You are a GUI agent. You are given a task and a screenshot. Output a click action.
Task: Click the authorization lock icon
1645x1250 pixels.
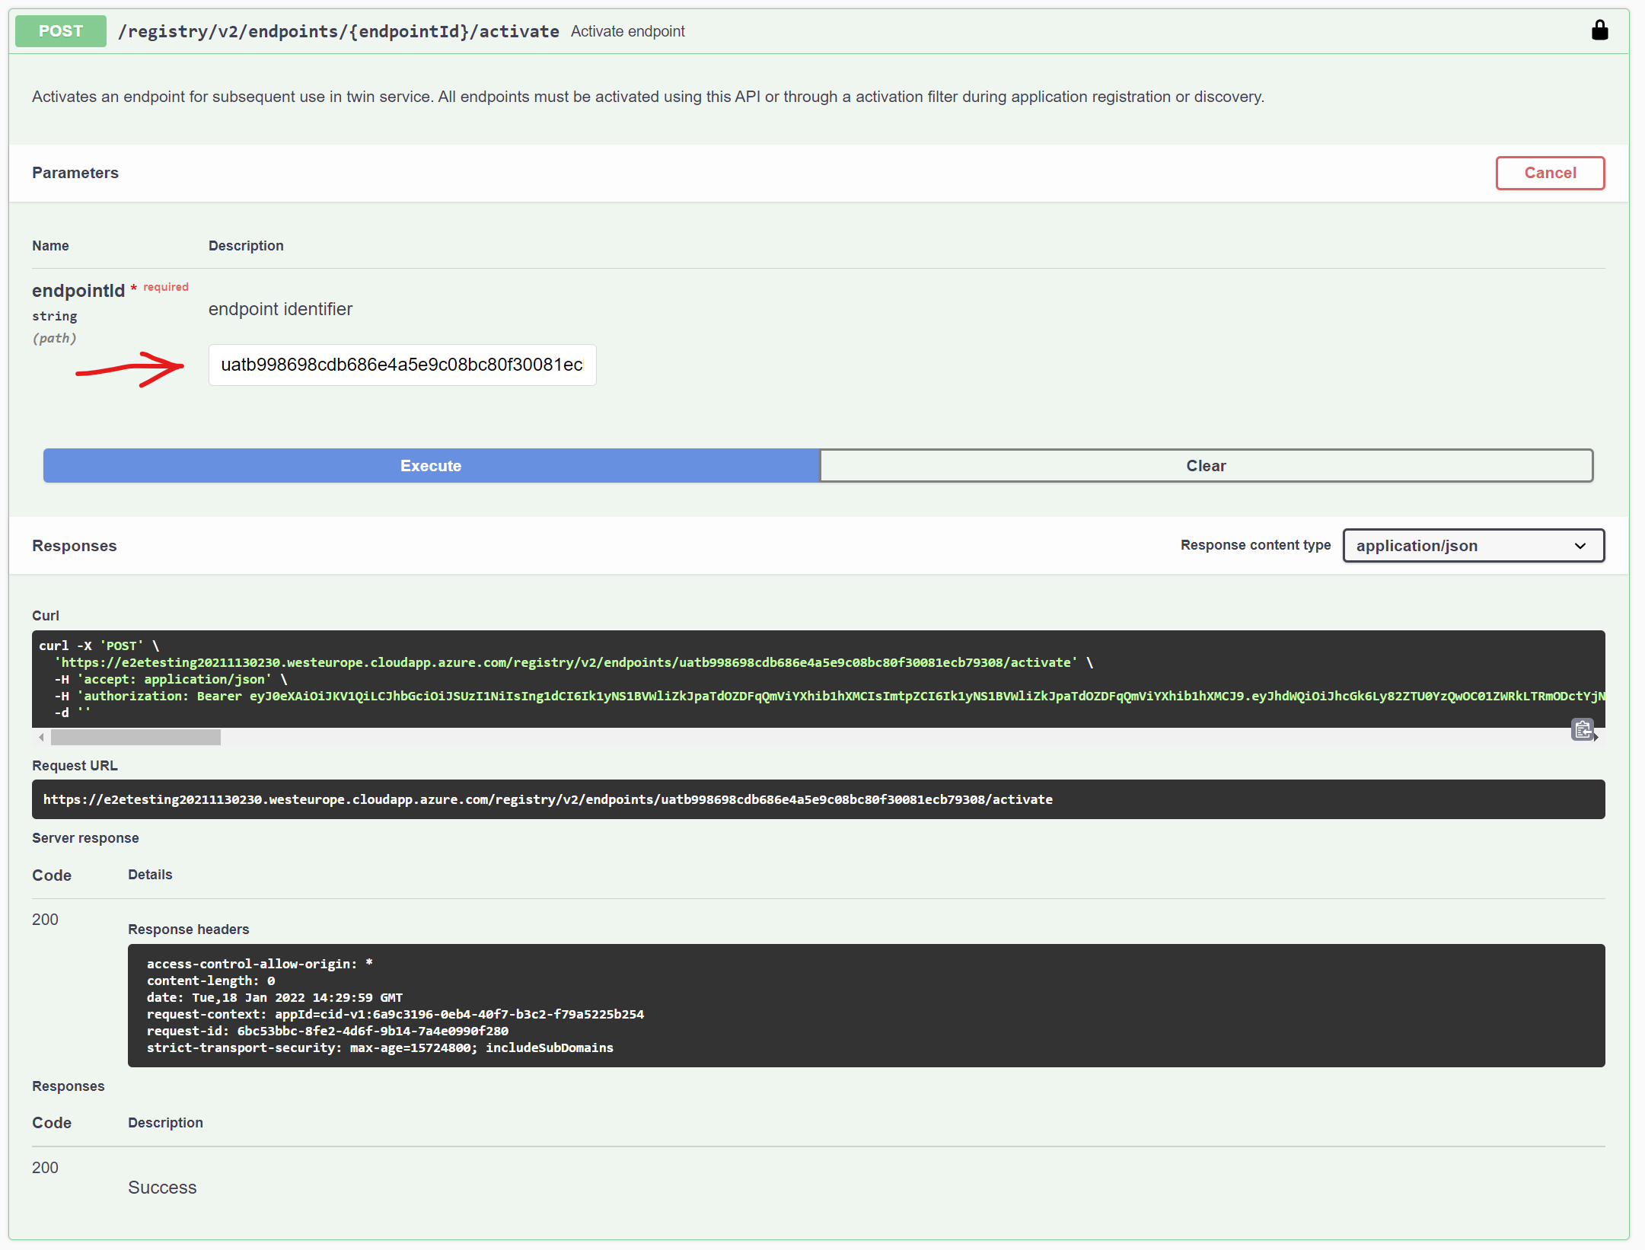(1600, 30)
